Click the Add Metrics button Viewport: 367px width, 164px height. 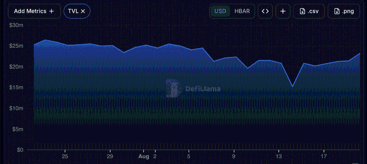tap(34, 11)
